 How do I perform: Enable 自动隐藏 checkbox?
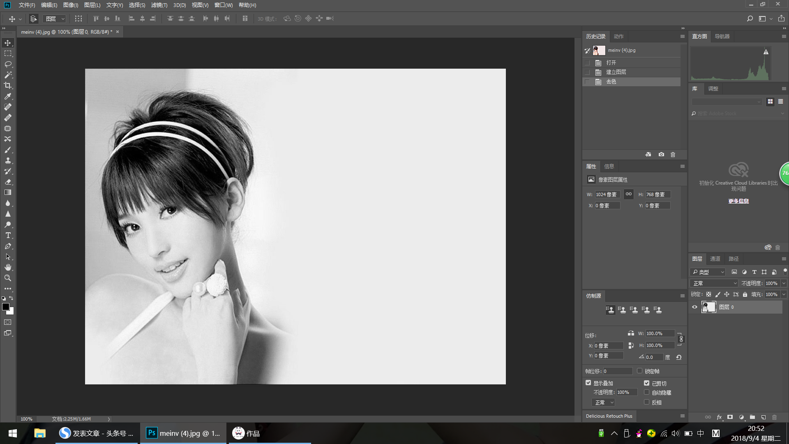646,392
